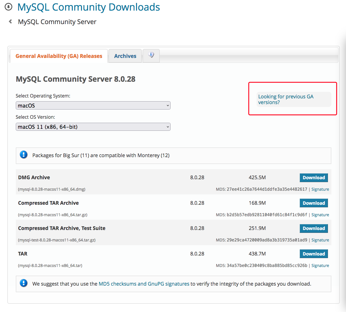Click version 8.0.28 in DMG Archive row
Screen dimensions: 346x312
(x=197, y=178)
